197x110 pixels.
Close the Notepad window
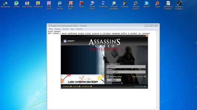(x=156, y=26)
